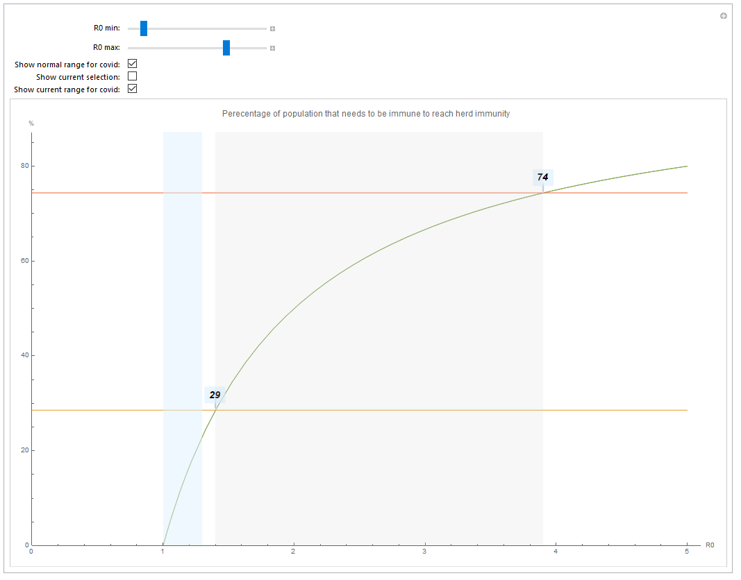The height and width of the screenshot is (580, 741).
Task: Open the panel options plus icon
Action: click(x=724, y=15)
